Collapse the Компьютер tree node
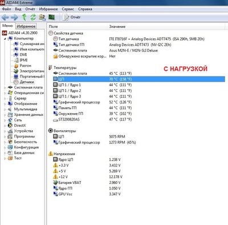This screenshot has width=228, height=225. (5, 39)
